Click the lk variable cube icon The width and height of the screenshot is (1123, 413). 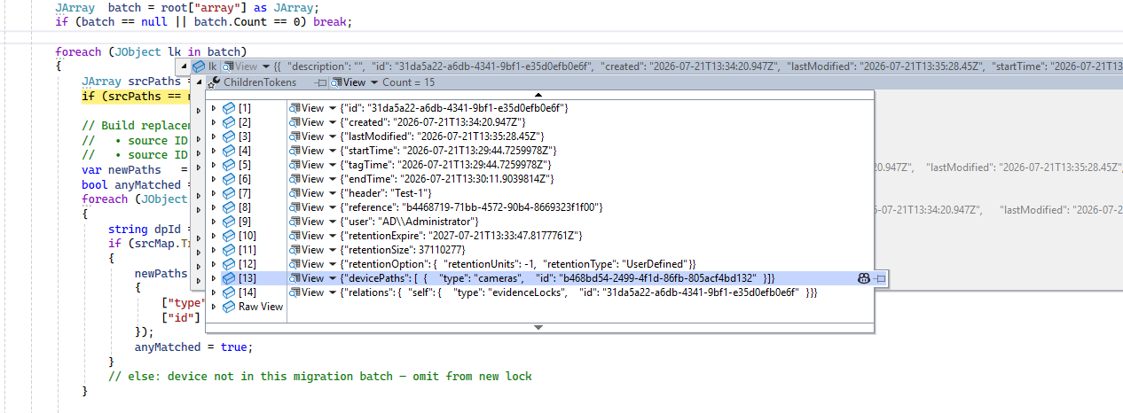click(x=199, y=66)
